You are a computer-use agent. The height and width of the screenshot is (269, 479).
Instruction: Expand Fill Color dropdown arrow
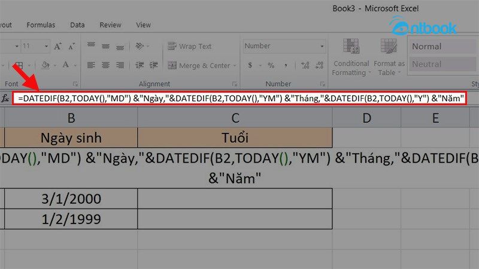pos(55,65)
